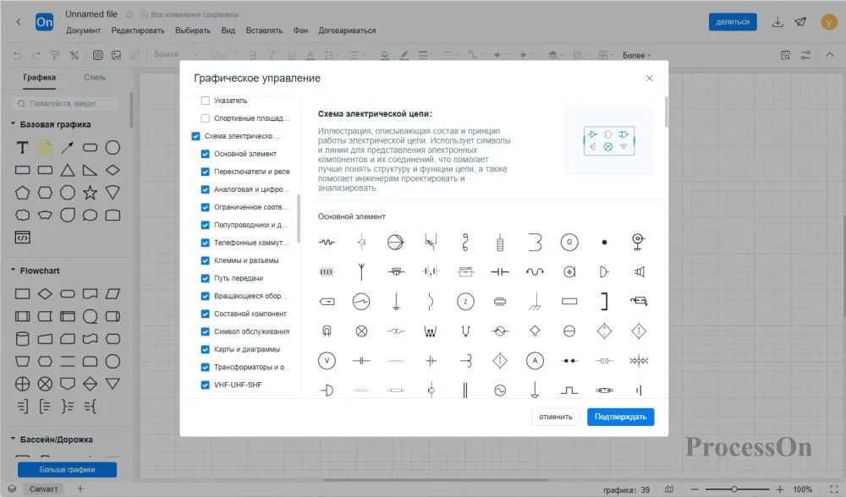The height and width of the screenshot is (497, 846).
Task: Toggle the VHF-UHF-SHF checkbox
Action: click(x=206, y=385)
